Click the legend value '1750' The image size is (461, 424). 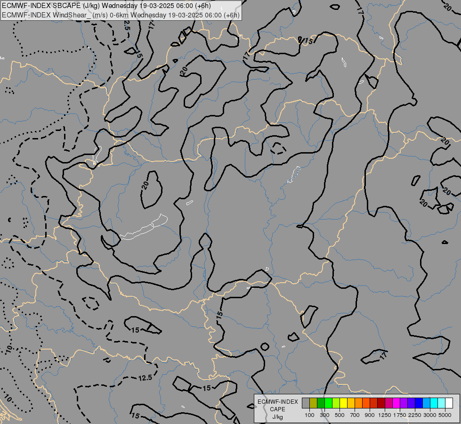(400, 415)
